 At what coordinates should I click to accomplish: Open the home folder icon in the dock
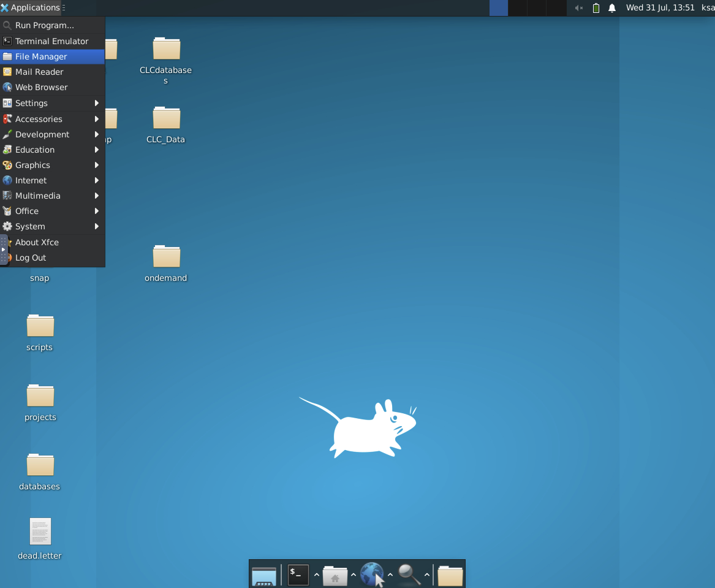point(335,575)
